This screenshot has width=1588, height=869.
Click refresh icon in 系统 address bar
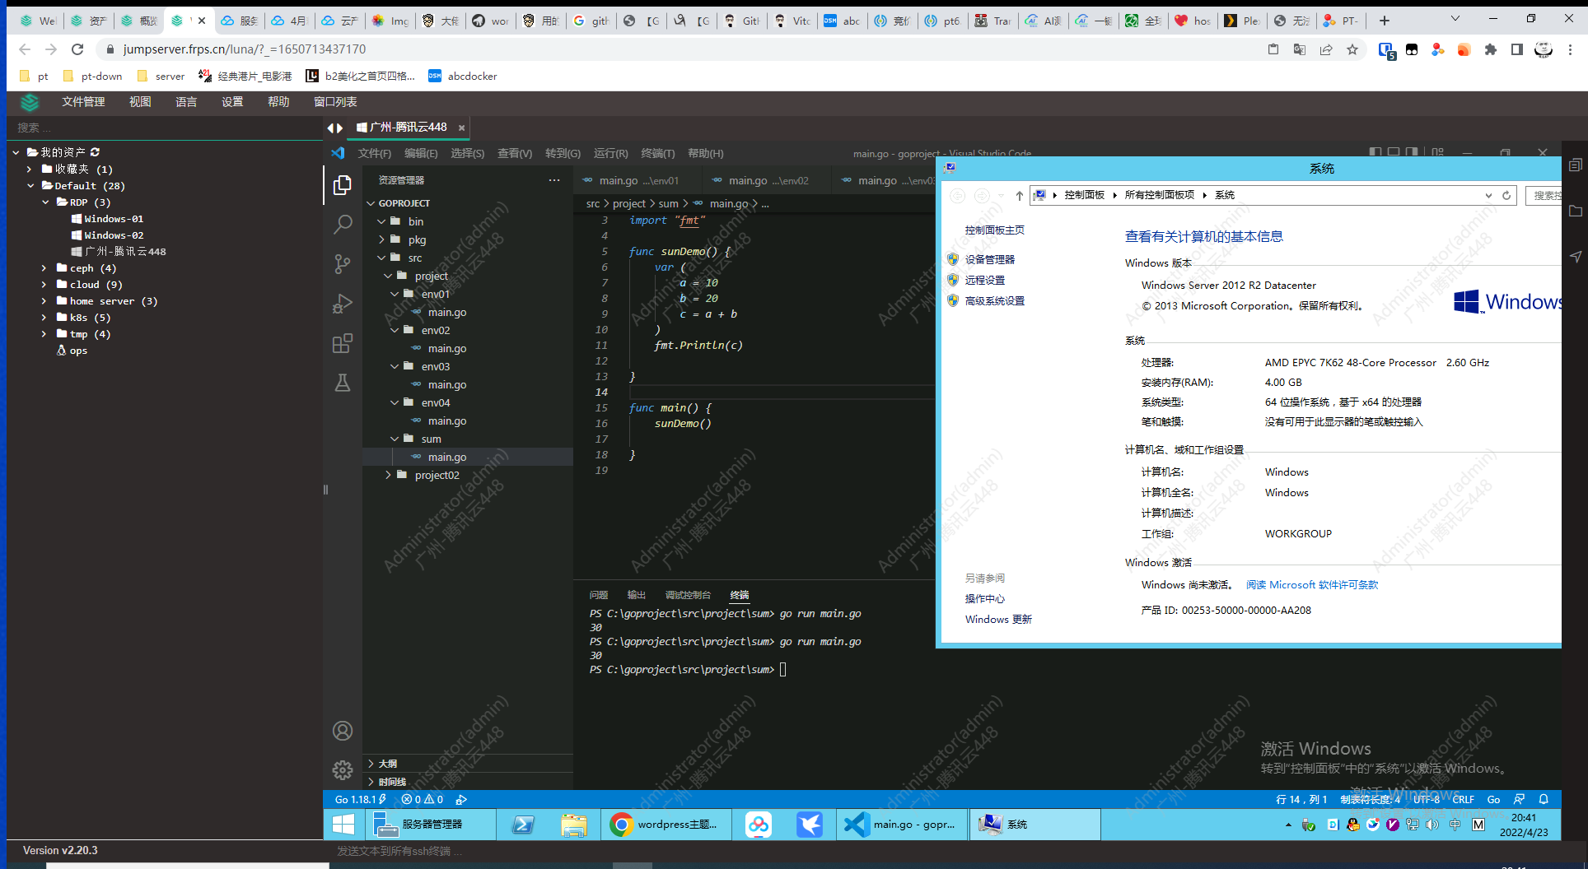point(1506,195)
